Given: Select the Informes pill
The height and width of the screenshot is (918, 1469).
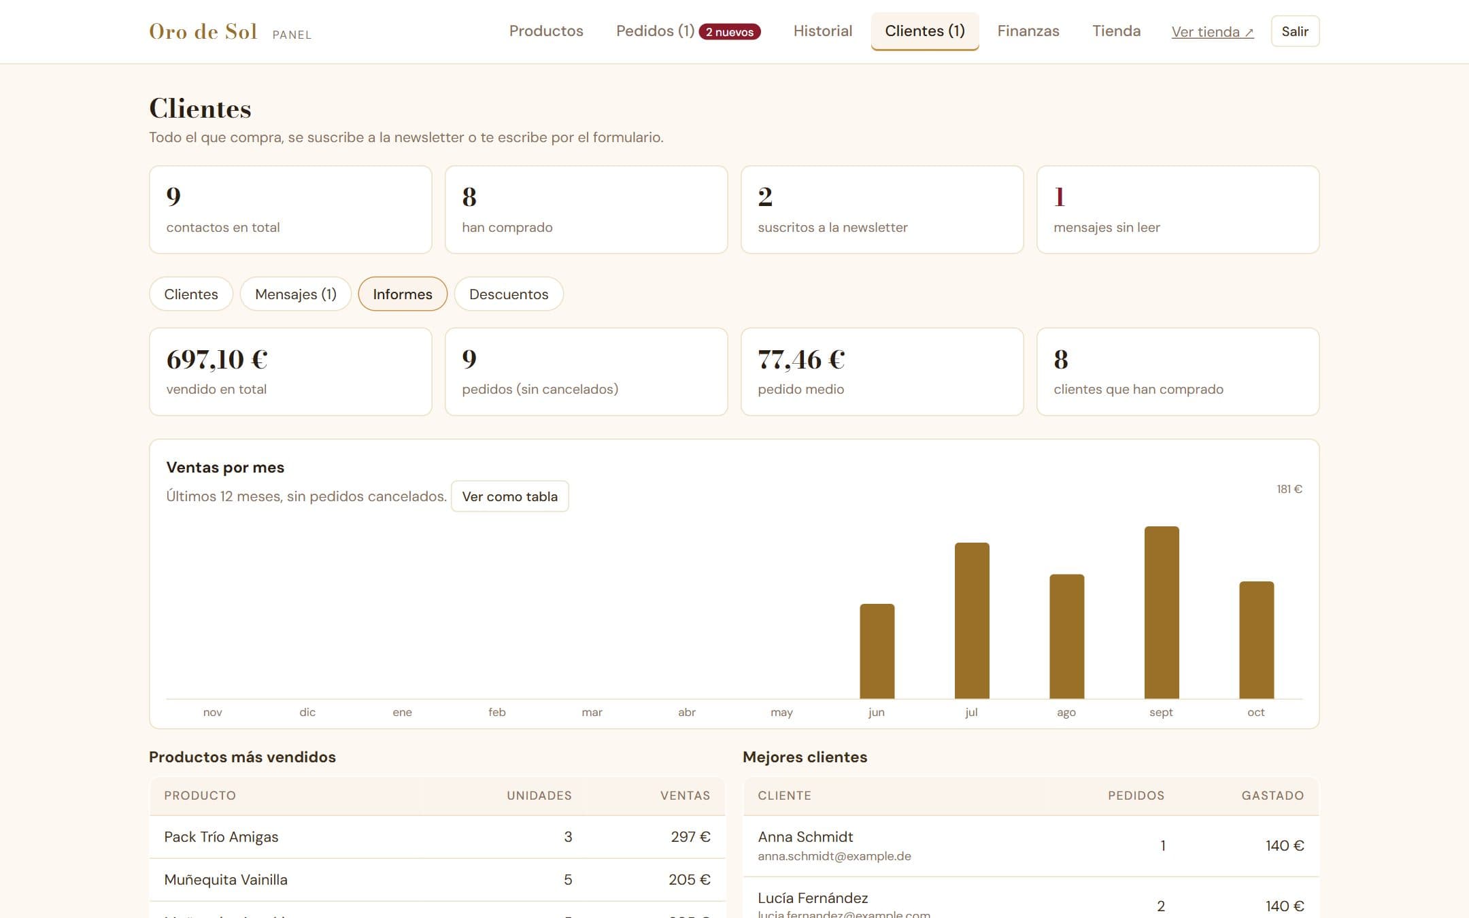Looking at the screenshot, I should (x=403, y=294).
